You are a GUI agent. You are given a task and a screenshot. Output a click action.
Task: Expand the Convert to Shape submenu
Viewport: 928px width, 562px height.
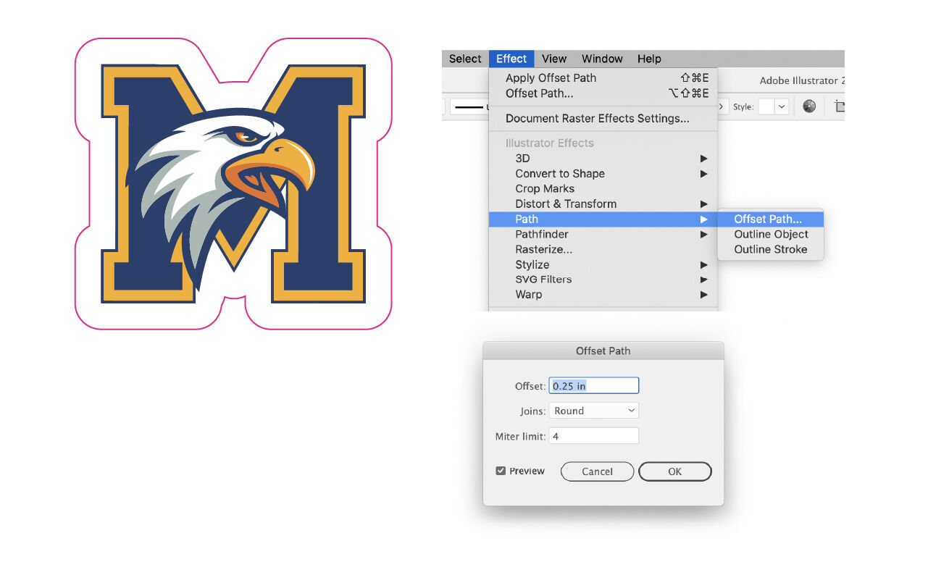[603, 173]
